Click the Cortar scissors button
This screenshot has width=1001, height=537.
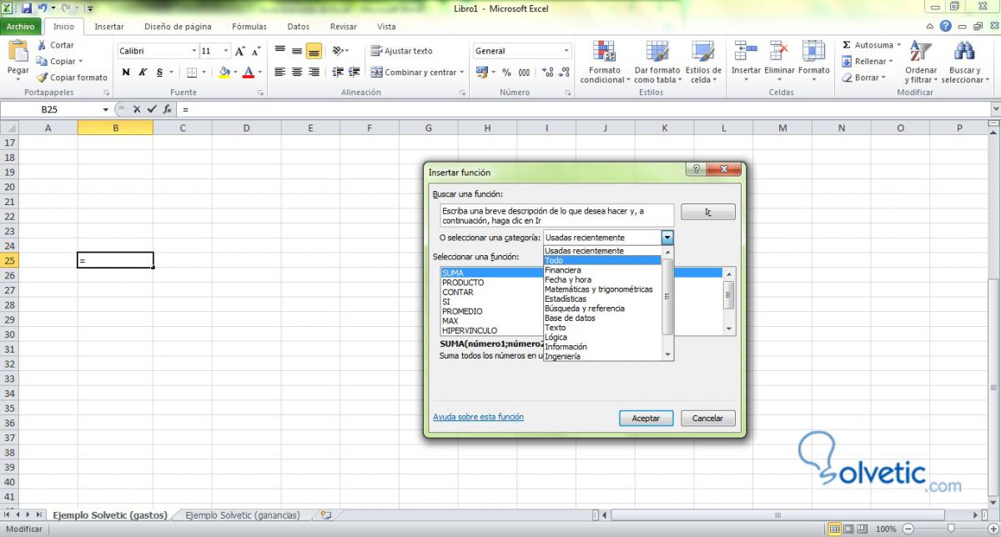coord(55,45)
